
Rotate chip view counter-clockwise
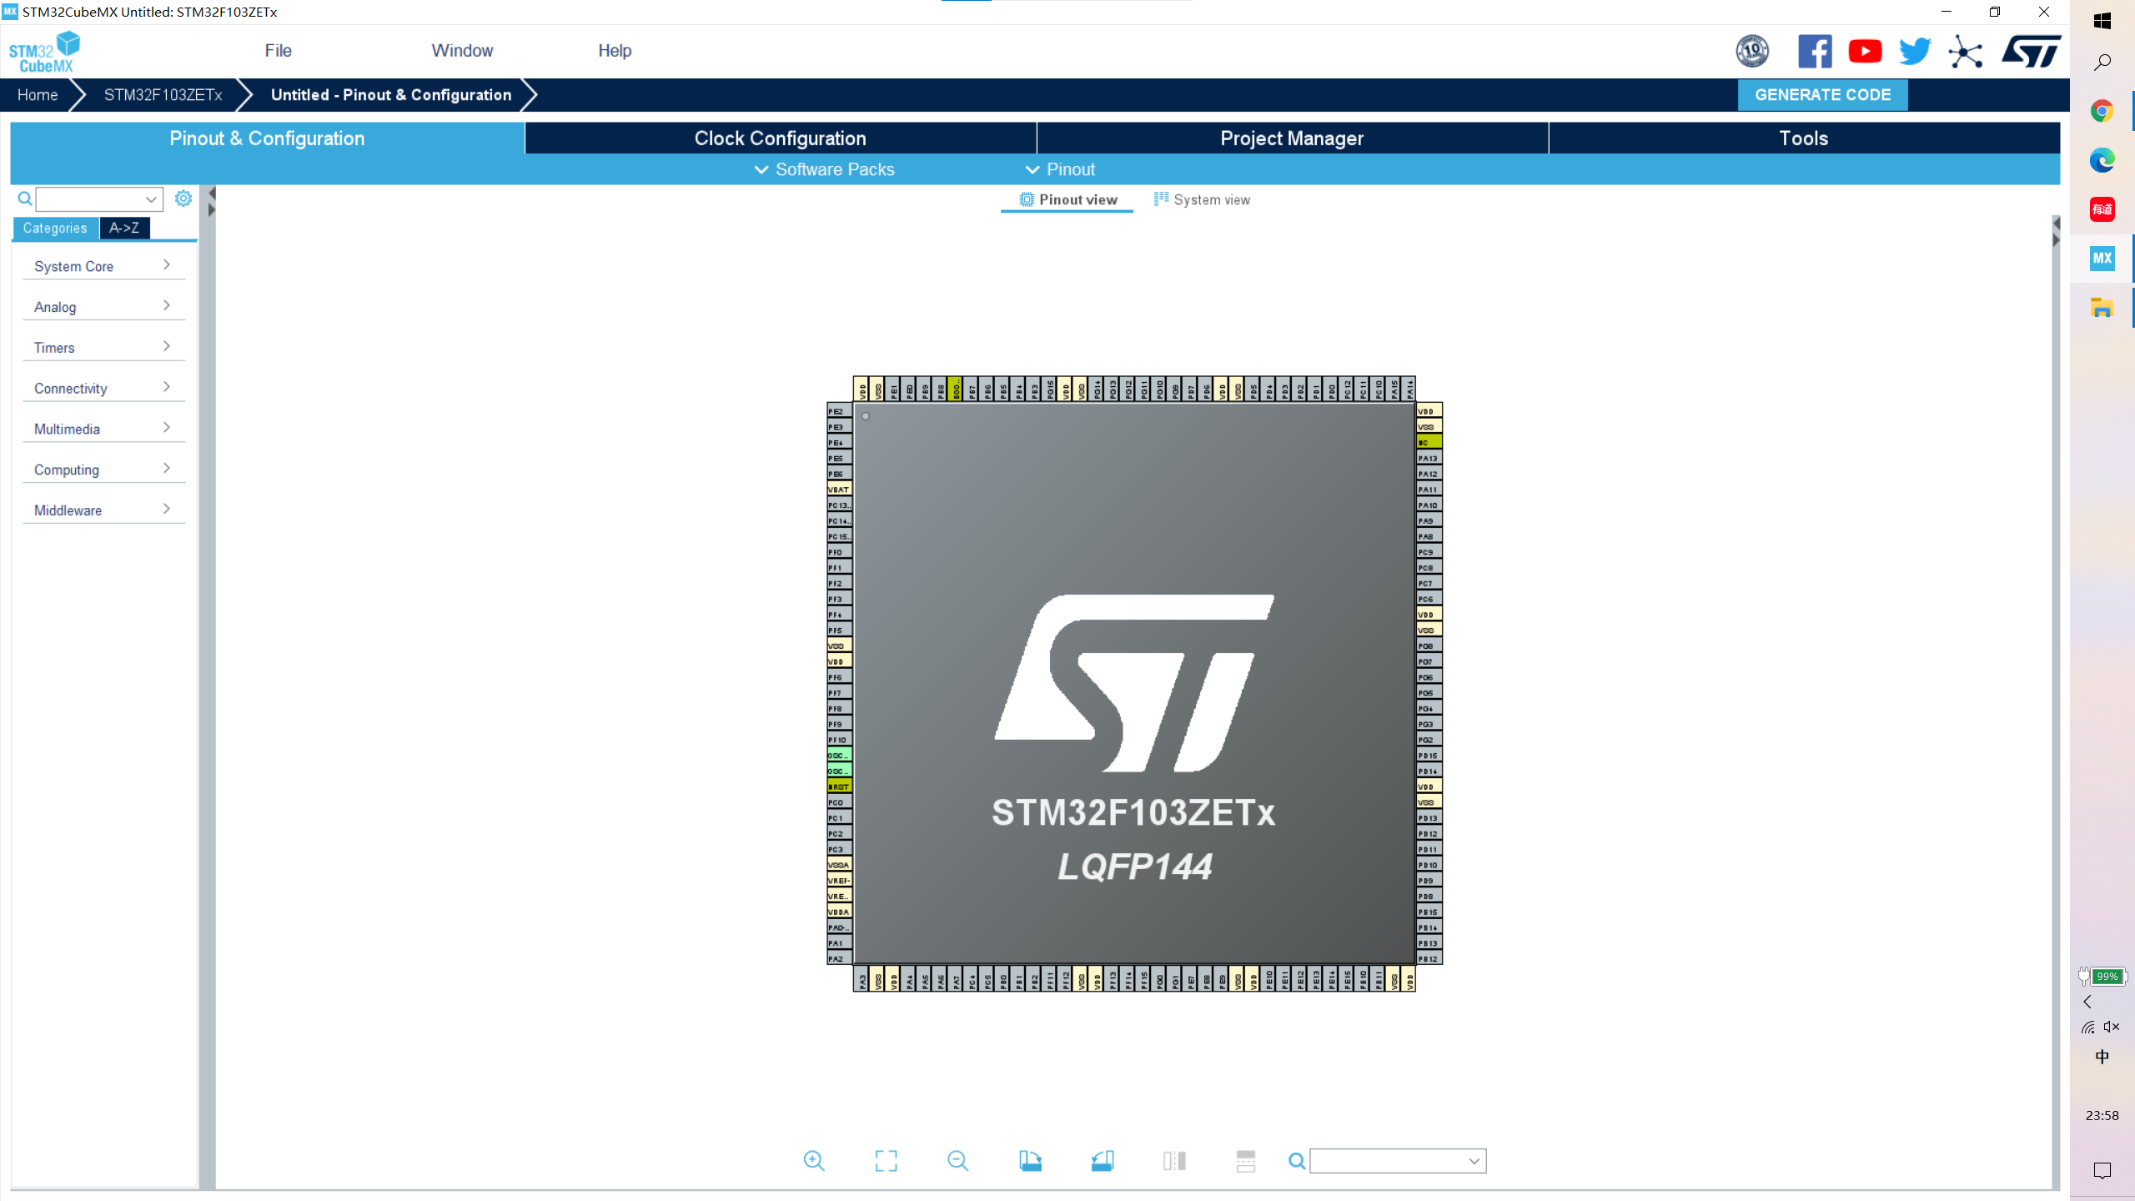click(x=1102, y=1160)
